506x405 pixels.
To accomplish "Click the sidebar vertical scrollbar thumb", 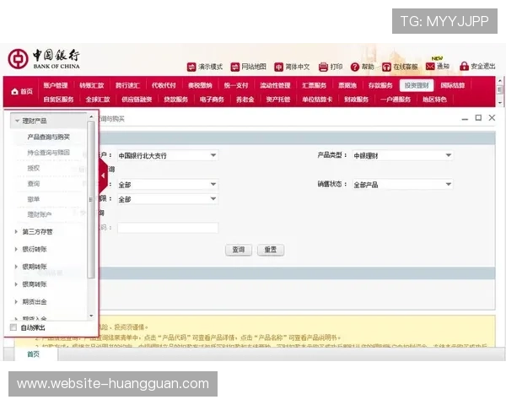I will (91, 200).
